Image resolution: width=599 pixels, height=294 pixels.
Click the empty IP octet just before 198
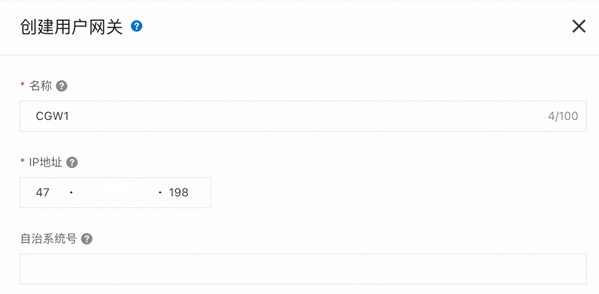click(137, 193)
